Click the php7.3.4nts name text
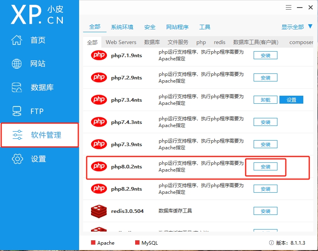Image resolution: width=318 pixels, height=251 pixels. click(x=126, y=100)
